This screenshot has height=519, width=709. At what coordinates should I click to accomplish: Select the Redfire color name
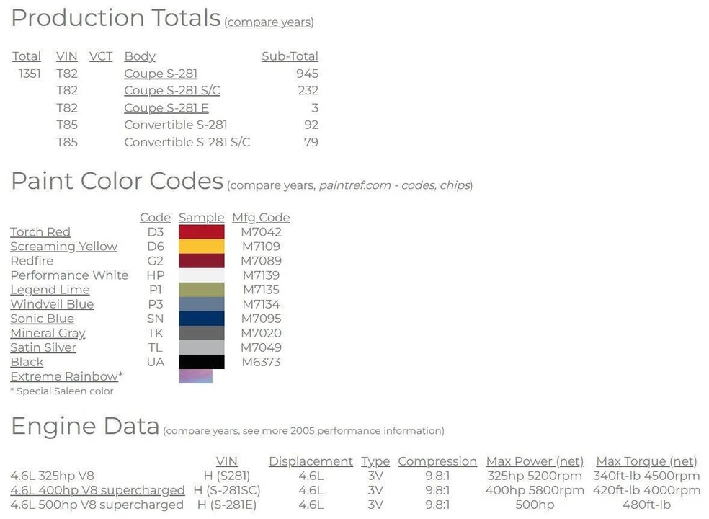pyautogui.click(x=32, y=261)
